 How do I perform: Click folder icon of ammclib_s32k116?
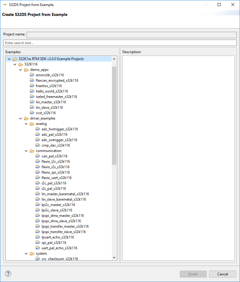tap(32, 75)
